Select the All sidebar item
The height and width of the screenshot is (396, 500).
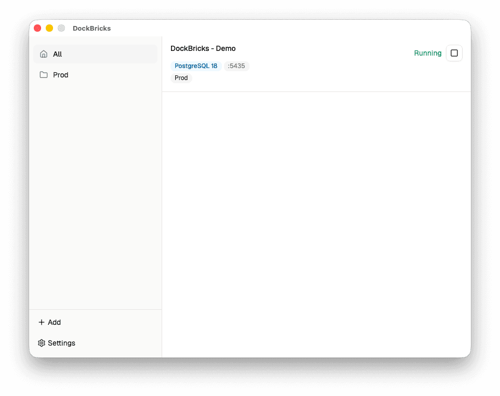(95, 54)
